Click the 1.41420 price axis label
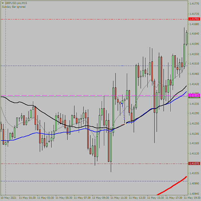 click(x=194, y=84)
